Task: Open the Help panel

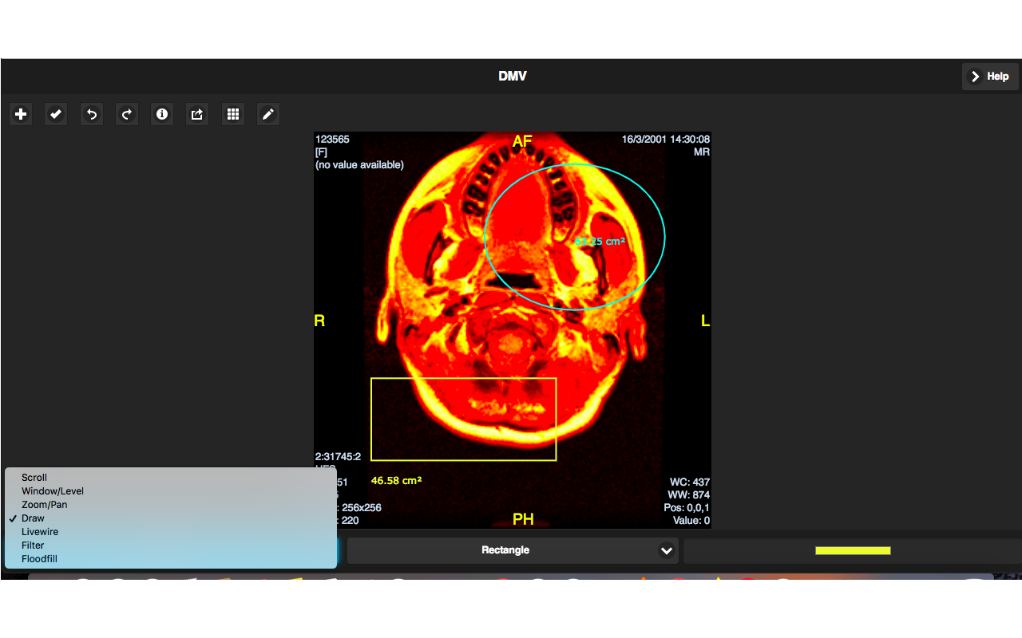Action: 990,77
